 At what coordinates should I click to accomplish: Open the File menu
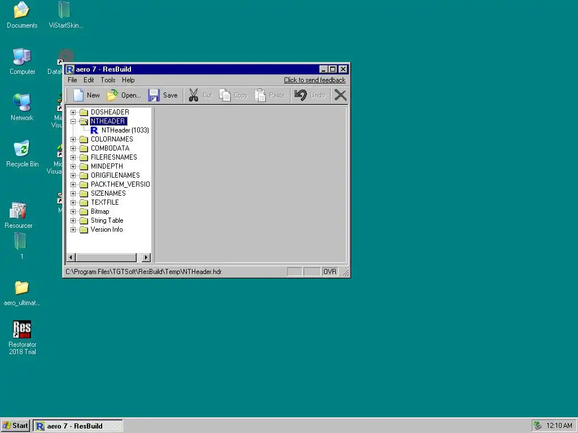pos(72,80)
